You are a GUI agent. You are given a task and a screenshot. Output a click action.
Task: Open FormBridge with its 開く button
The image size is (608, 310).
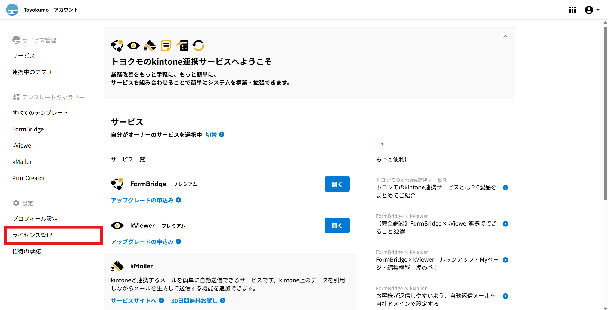tap(337, 184)
